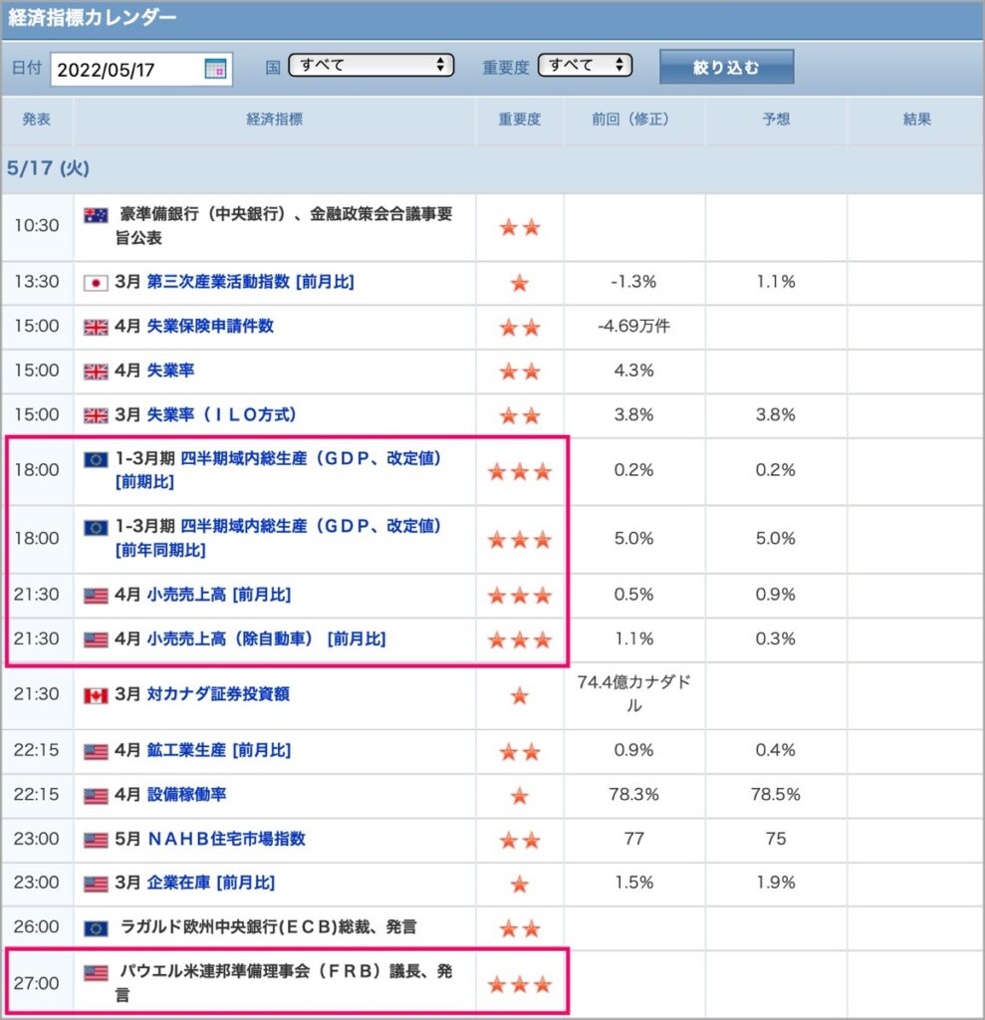The height and width of the screenshot is (1020, 985).
Task: Click the EU flag in GDP [前年同期比] row
Action: point(96,528)
